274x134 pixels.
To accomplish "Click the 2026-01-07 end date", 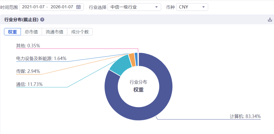I will [62, 7].
